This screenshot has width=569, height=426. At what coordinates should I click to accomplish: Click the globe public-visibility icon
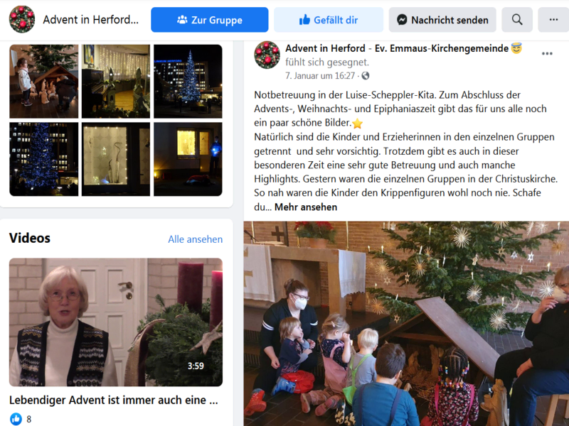366,76
